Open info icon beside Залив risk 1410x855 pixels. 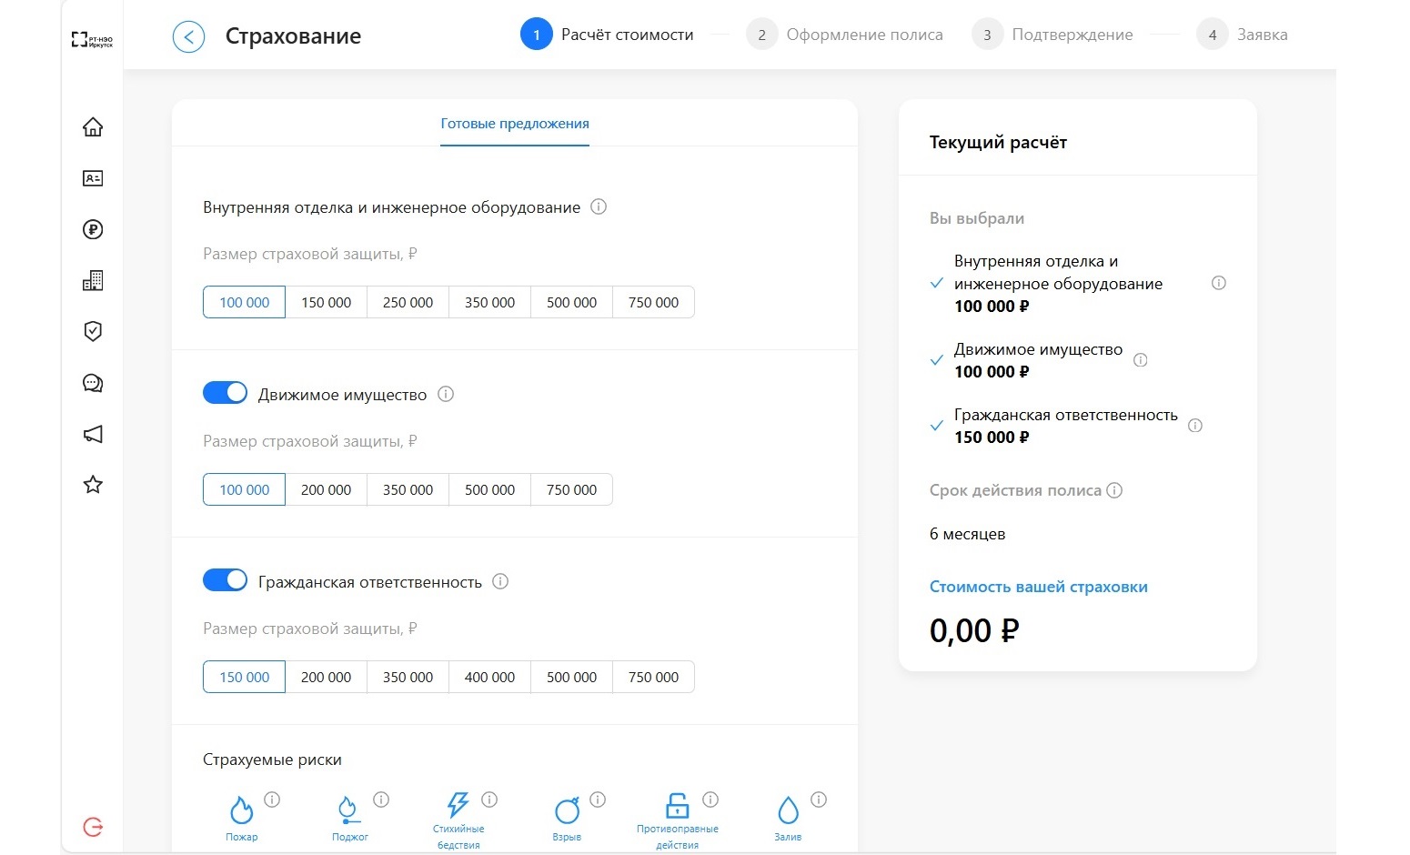(819, 800)
